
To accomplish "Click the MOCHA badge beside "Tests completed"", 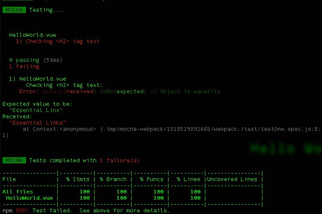I will click(x=14, y=160).
